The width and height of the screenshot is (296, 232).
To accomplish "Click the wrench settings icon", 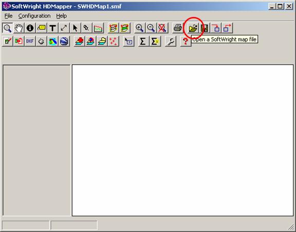I will [171, 41].
